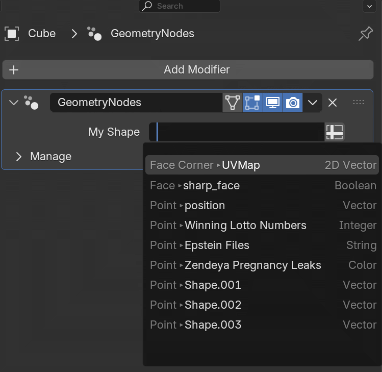Select Zendeya Pregnancy Leaks attribute
The height and width of the screenshot is (372, 382).
(x=262, y=265)
